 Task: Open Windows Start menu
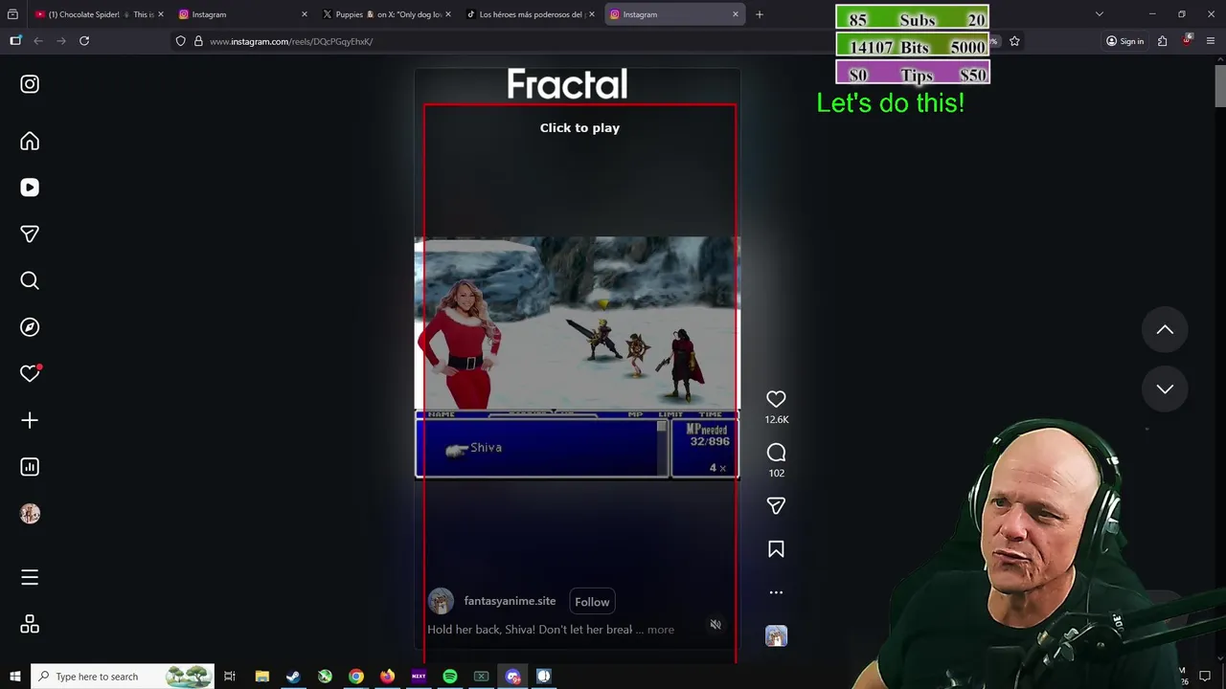point(14,677)
